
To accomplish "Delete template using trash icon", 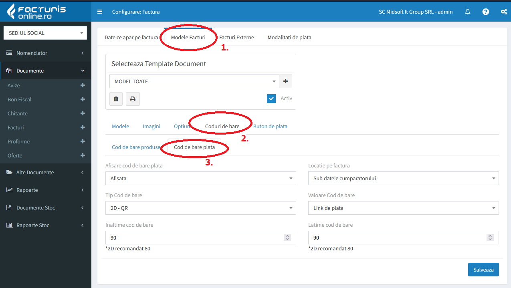I will coord(116,99).
